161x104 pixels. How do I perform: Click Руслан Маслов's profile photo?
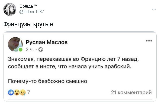click(15, 44)
